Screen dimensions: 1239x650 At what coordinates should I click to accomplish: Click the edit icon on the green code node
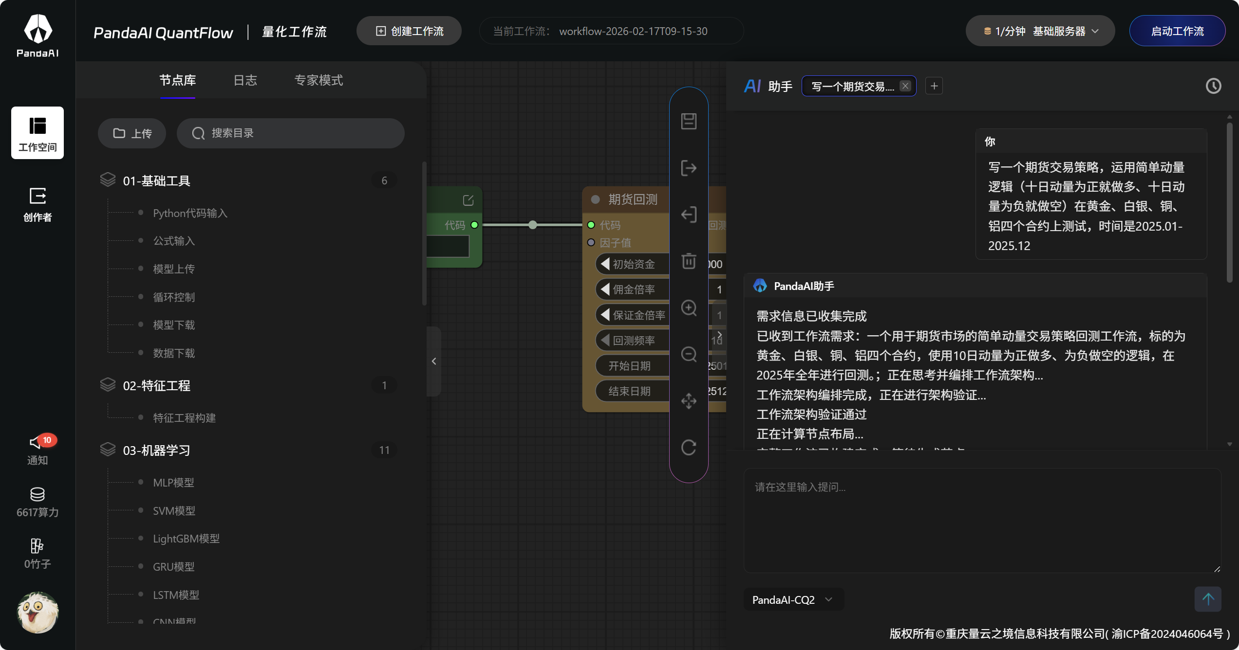pos(468,200)
